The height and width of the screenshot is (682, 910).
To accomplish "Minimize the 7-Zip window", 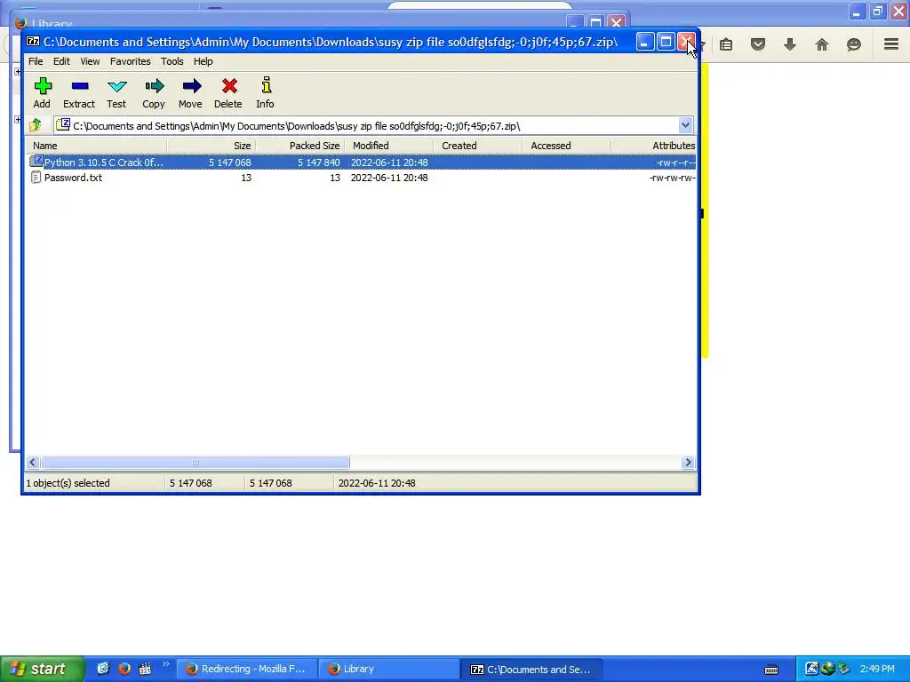I will tap(645, 42).
